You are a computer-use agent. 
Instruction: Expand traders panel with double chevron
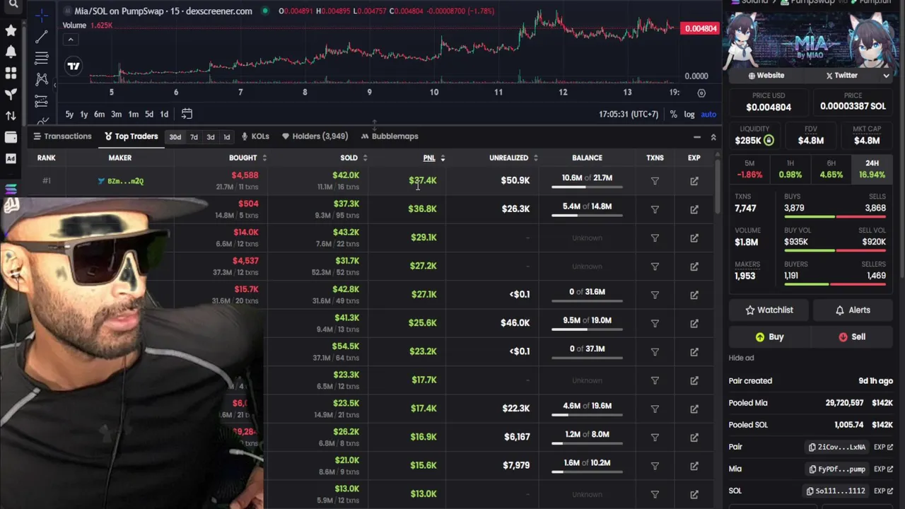(713, 137)
